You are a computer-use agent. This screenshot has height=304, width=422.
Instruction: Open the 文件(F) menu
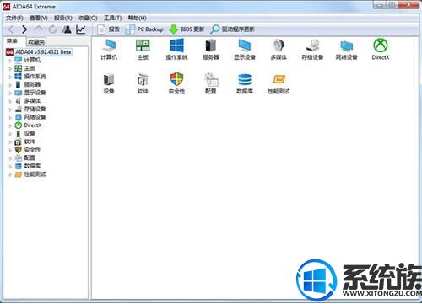14,18
